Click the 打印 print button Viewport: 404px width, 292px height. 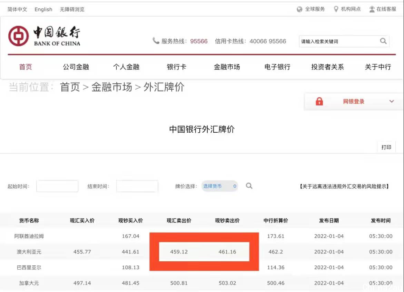(x=386, y=147)
